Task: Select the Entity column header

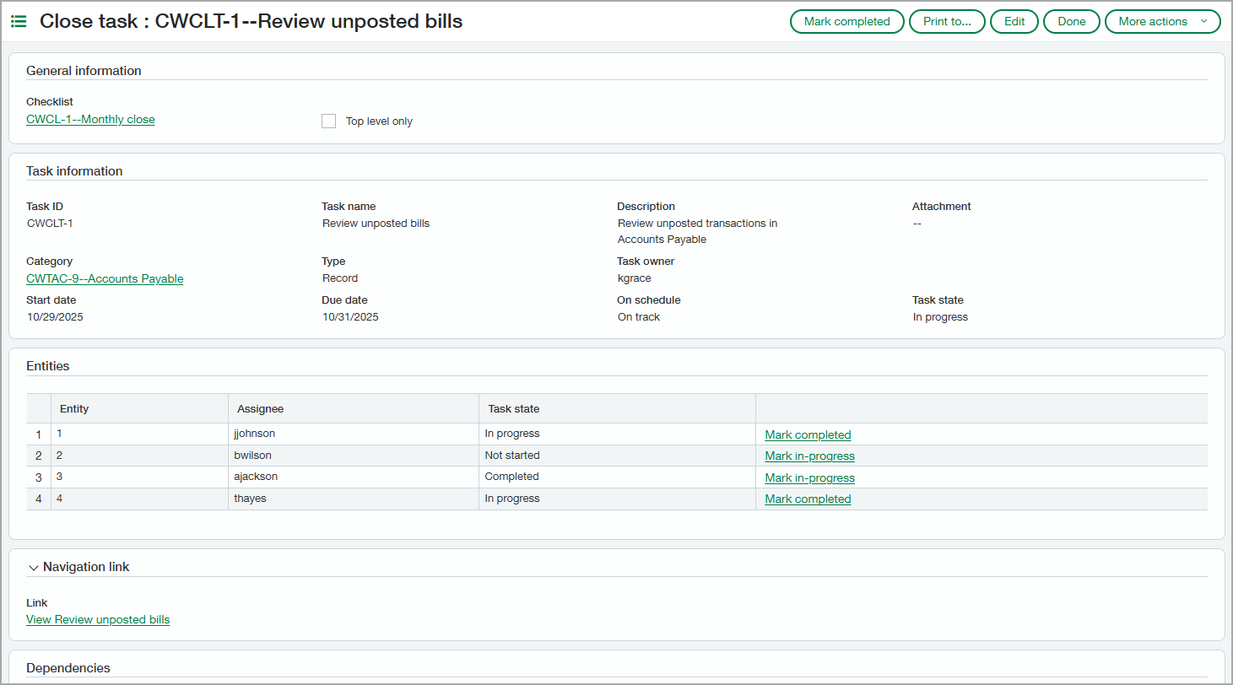Action: 74,408
